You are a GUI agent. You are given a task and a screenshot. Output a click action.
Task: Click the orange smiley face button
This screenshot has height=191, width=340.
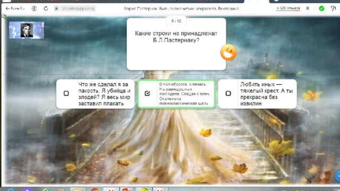228,52
